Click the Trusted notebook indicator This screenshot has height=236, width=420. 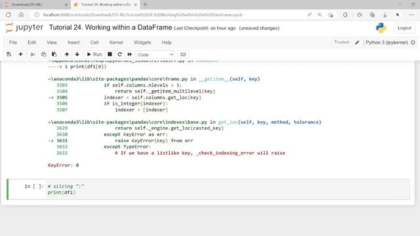point(341,42)
